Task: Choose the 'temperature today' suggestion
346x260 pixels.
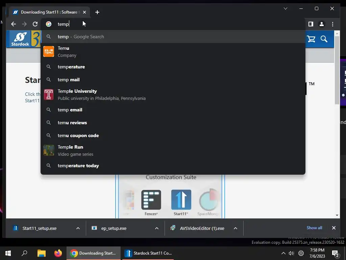Action: pyautogui.click(x=173, y=166)
